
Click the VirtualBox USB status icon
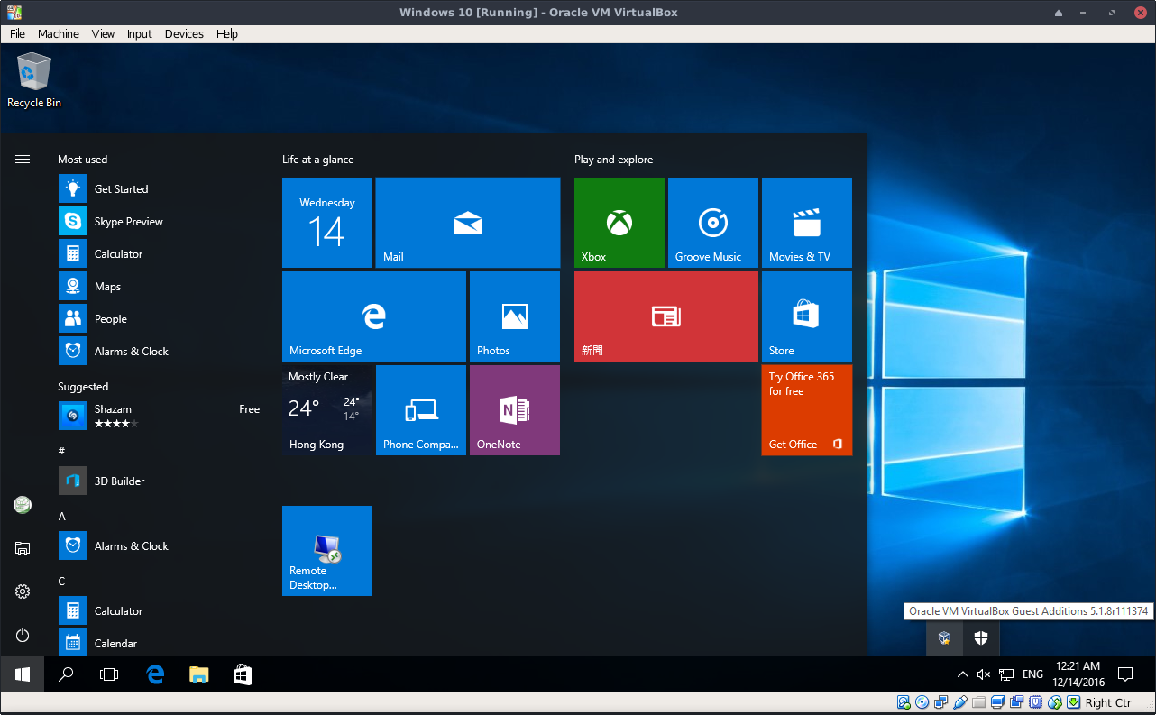click(x=960, y=702)
